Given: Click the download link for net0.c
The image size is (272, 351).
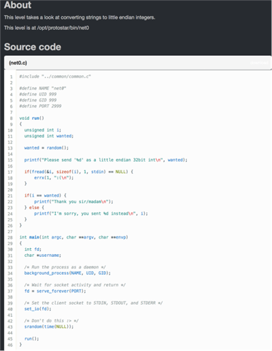Looking at the screenshot, I should 259,63.
